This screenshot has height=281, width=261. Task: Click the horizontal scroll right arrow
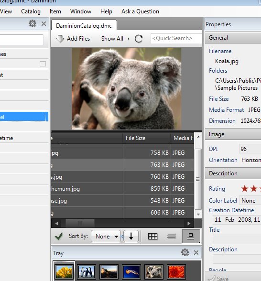(189, 224)
